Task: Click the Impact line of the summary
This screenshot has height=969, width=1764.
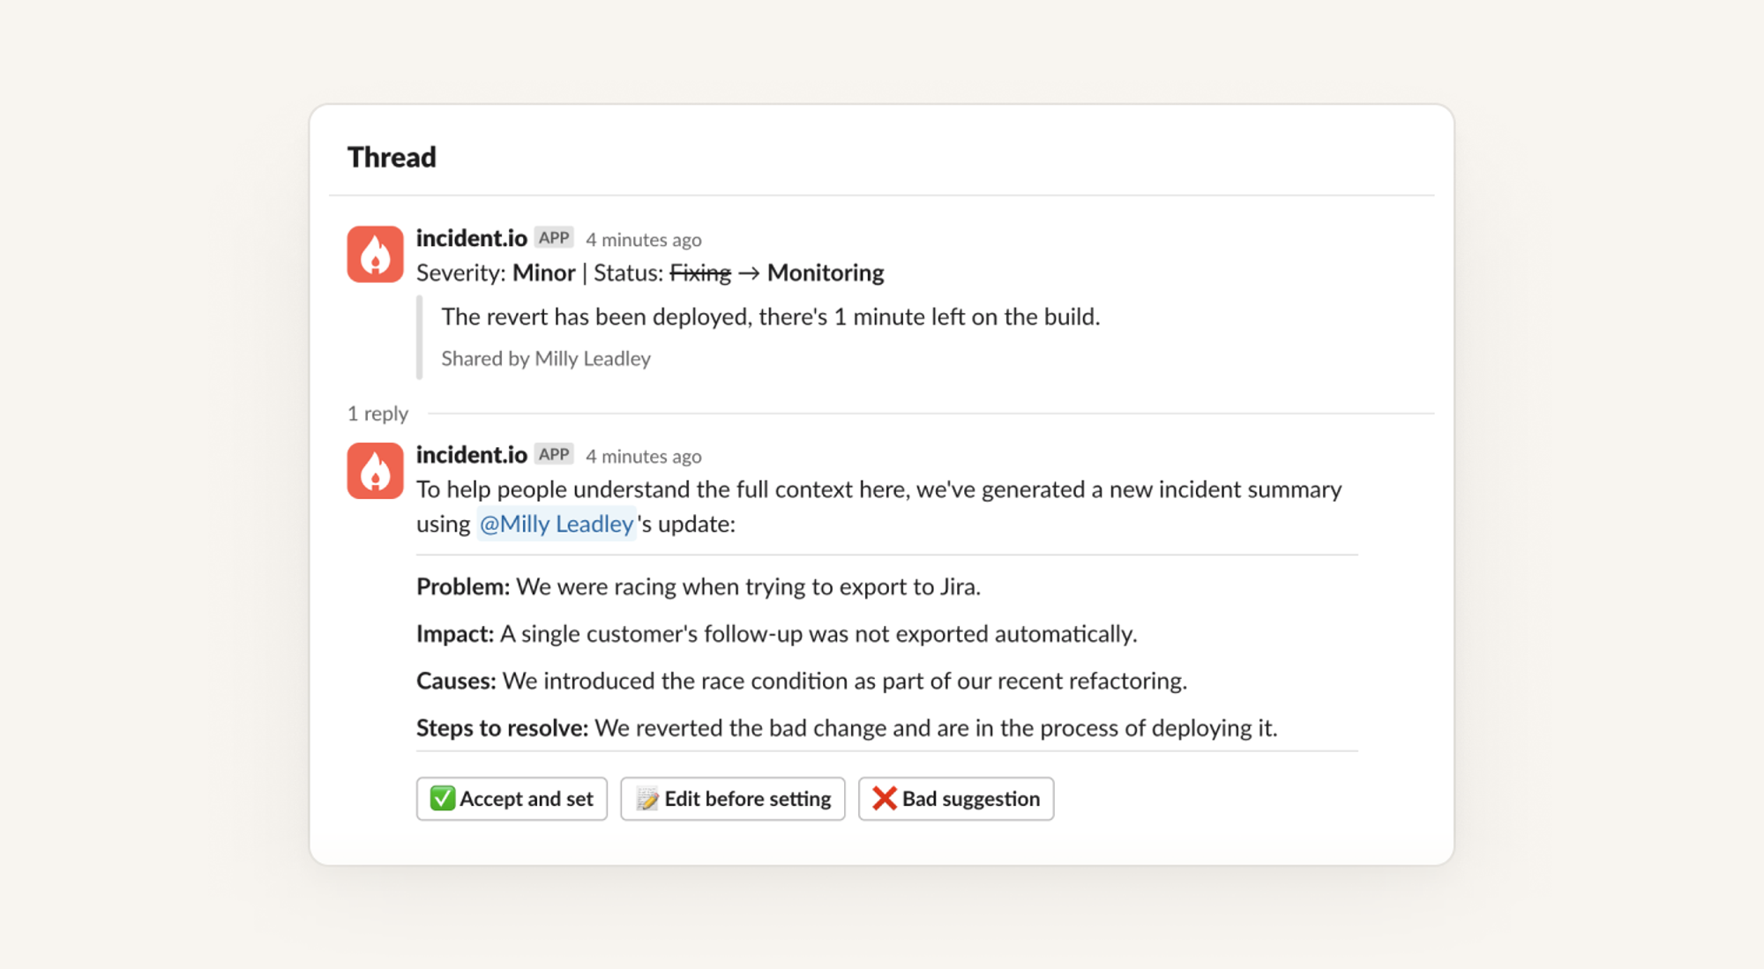Action: (776, 634)
